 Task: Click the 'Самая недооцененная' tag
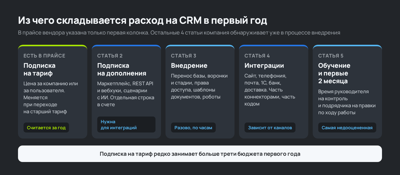(347, 127)
